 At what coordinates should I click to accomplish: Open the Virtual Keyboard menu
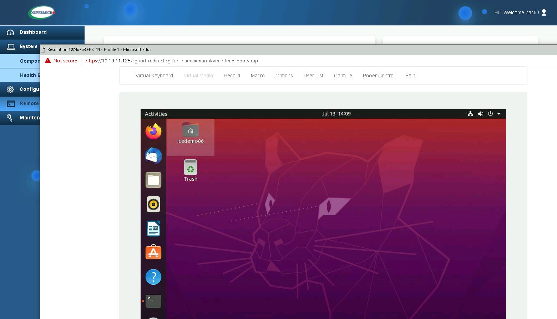pyautogui.click(x=154, y=76)
